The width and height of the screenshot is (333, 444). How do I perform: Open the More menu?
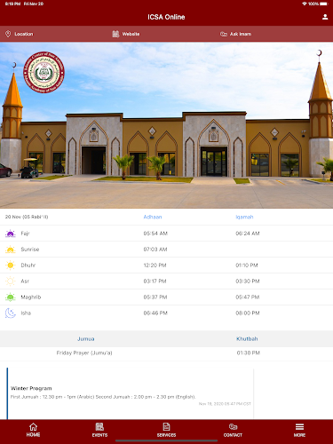(299, 430)
